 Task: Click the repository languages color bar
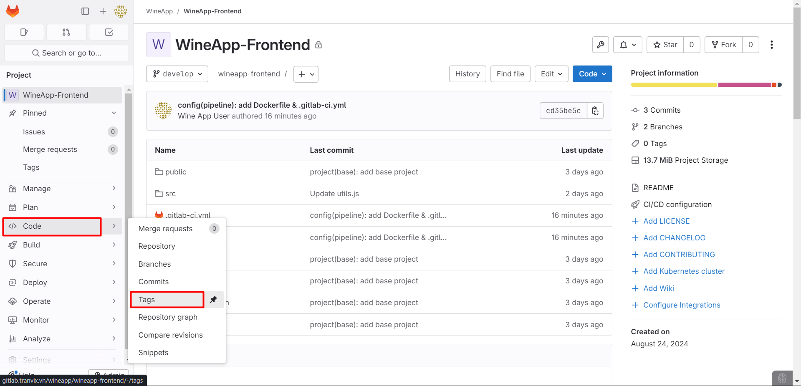tap(706, 85)
